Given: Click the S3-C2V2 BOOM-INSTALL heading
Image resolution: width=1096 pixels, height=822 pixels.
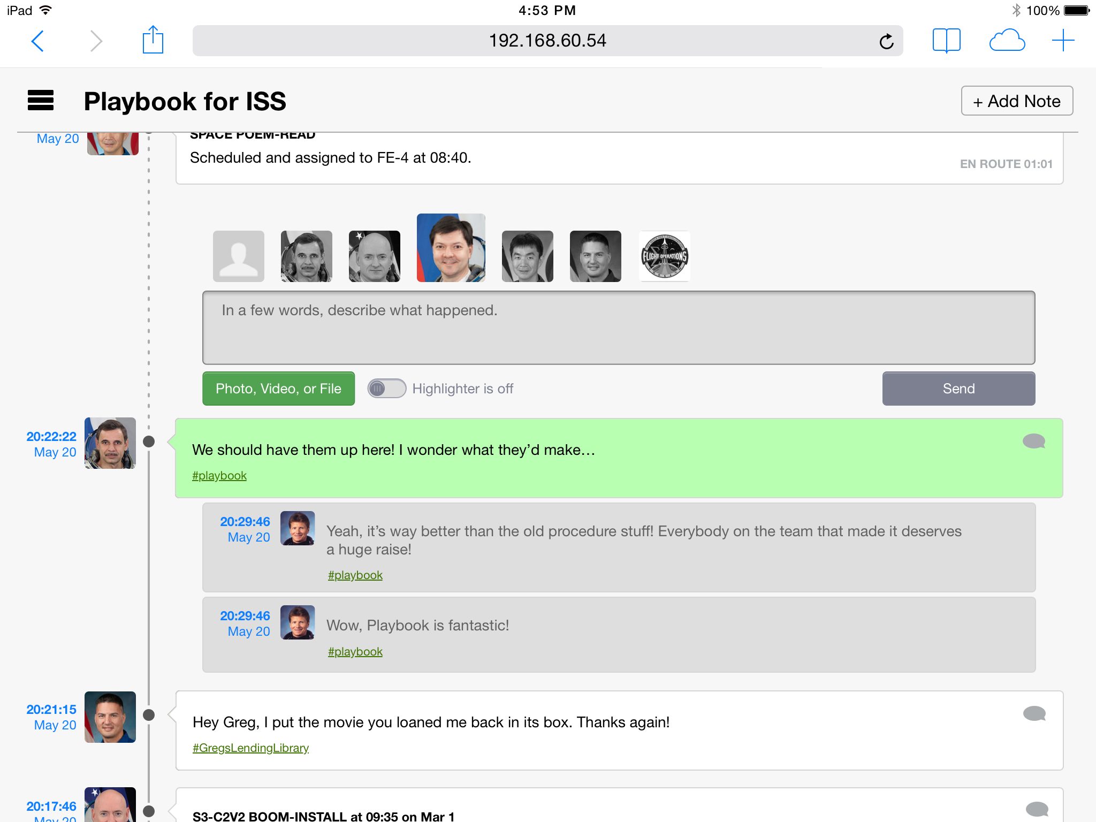Looking at the screenshot, I should [323, 816].
